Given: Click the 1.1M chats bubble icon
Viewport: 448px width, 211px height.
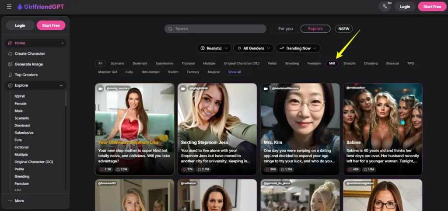Looking at the screenshot, I should point(366,169).
